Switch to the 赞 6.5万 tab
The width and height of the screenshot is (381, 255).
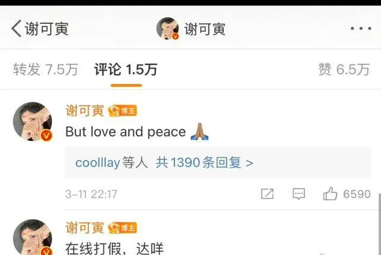coord(344,70)
